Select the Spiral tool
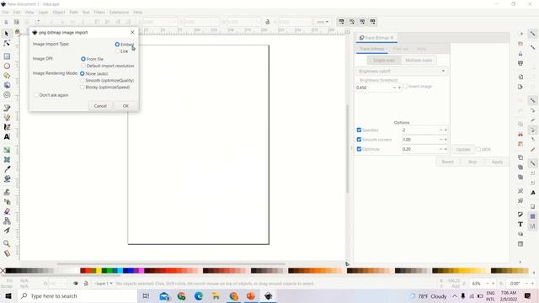 [7, 95]
